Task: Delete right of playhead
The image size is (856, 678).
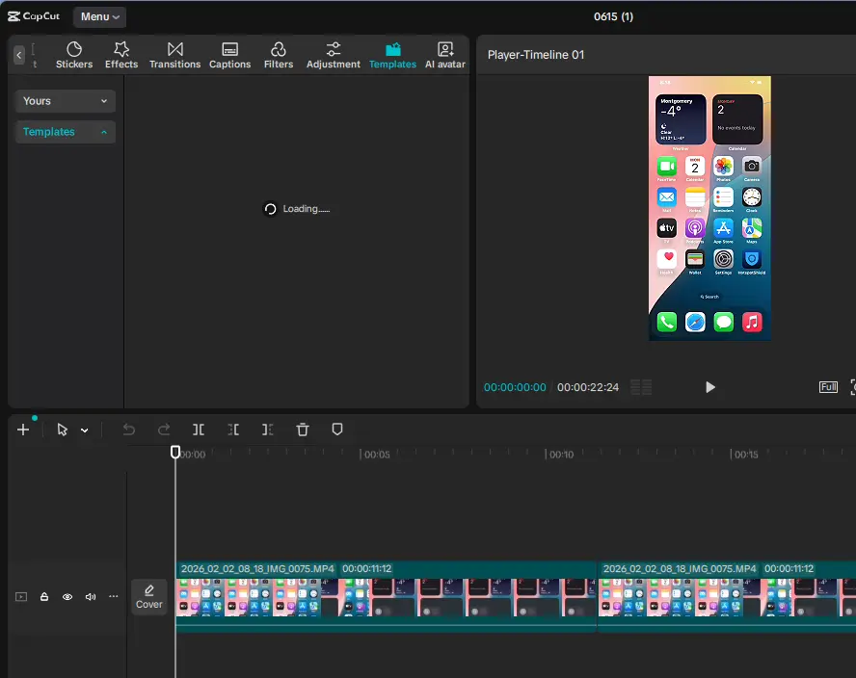Action: click(268, 430)
